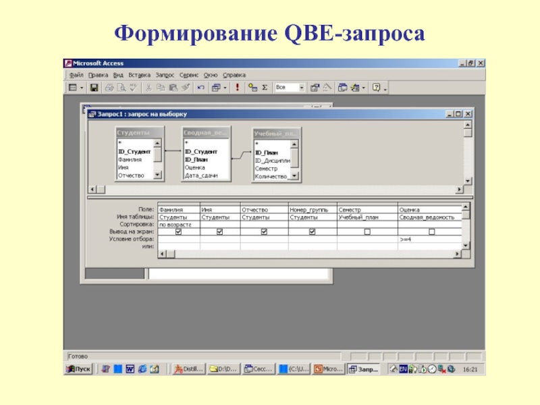Open the Правка menu
The image size is (540, 405).
pos(98,75)
